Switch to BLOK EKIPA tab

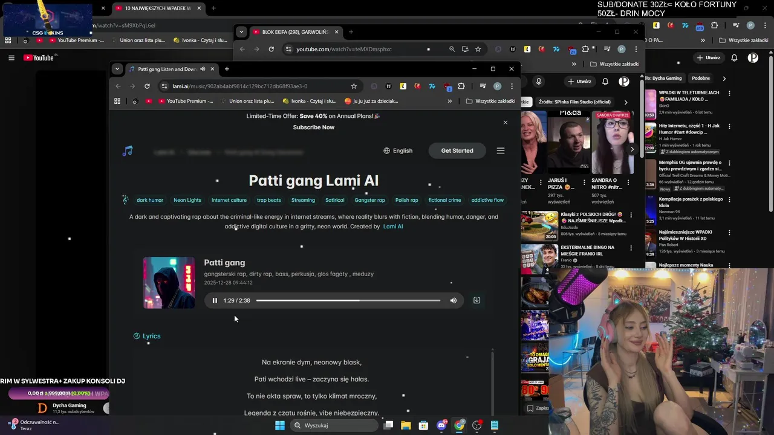point(294,32)
